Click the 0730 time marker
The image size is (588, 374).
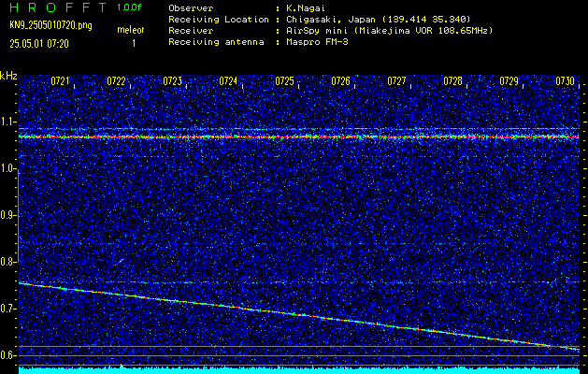566,81
